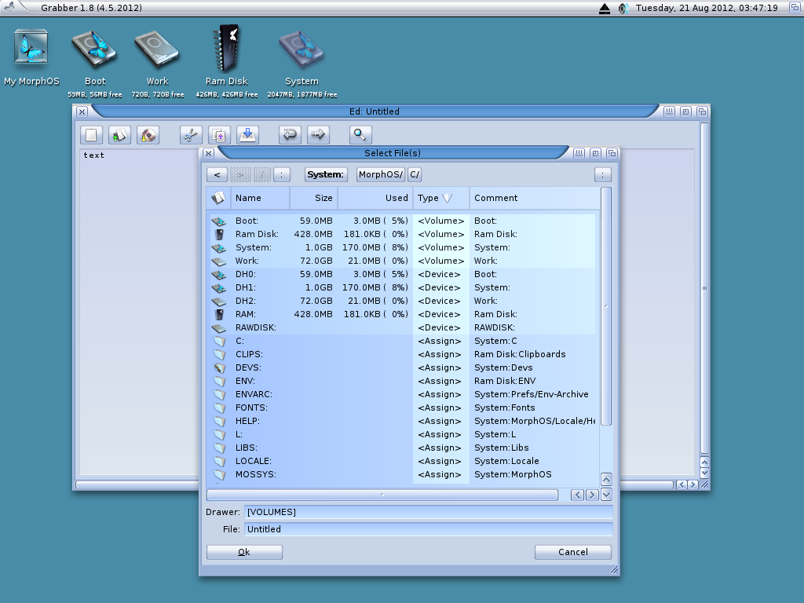Image resolution: width=804 pixels, height=603 pixels.
Task: Click Cancel in the file requester
Action: click(572, 552)
